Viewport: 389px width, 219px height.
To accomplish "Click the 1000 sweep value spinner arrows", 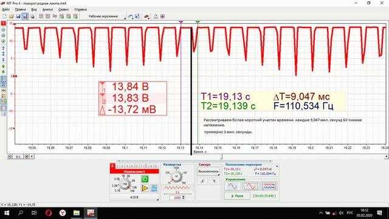I will [x=184, y=198].
